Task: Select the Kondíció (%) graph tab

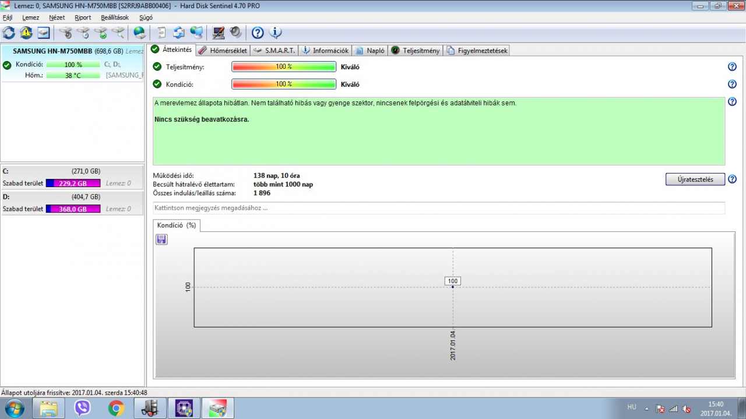Action: 177,225
